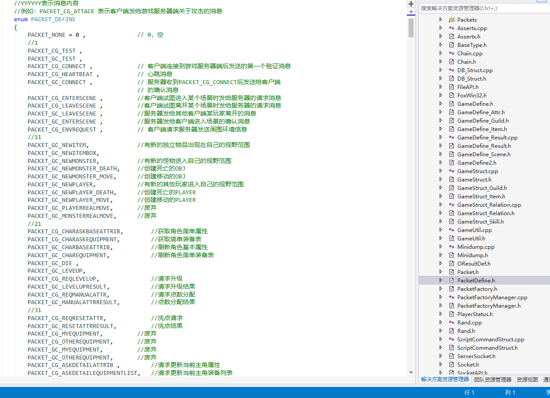Expand the DB_Struct.h tree node
The width and height of the screenshot is (550, 398).
(441, 78)
